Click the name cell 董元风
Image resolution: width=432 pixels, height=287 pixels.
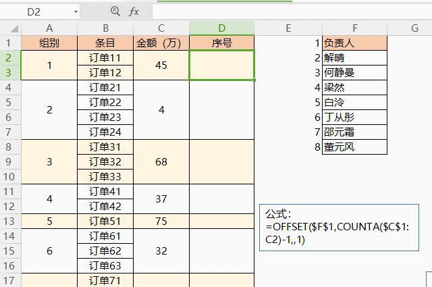click(x=355, y=147)
